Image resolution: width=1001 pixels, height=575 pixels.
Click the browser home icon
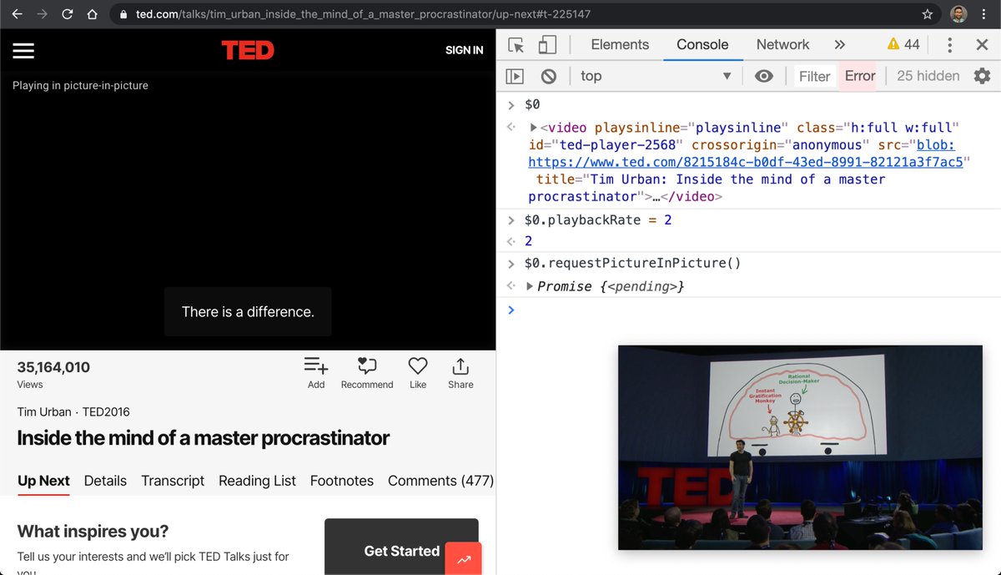[x=93, y=14]
